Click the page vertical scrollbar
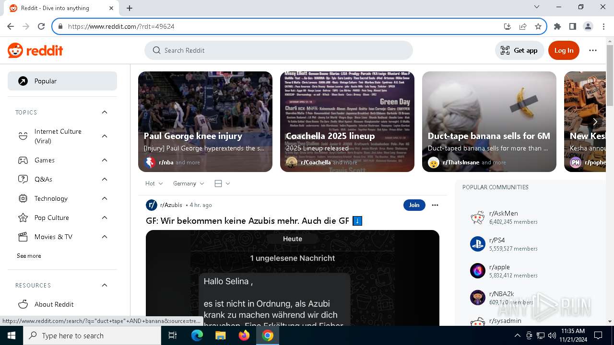 click(610, 75)
